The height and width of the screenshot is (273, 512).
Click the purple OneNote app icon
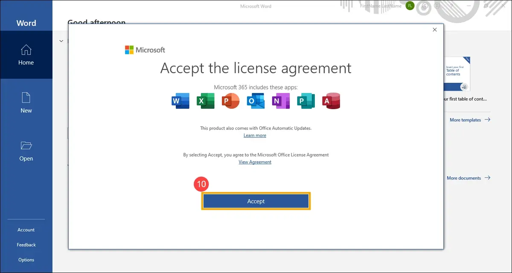coord(280,101)
